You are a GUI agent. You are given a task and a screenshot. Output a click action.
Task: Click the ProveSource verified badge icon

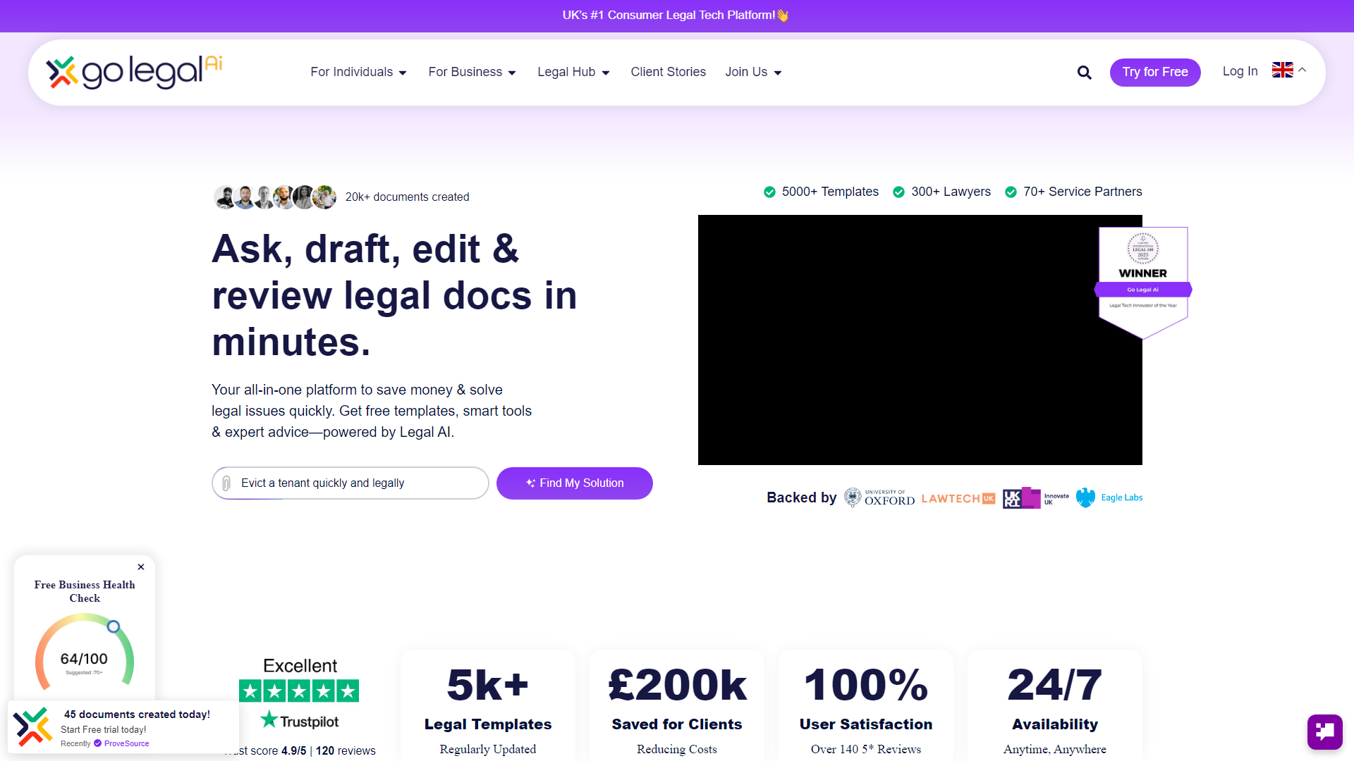coord(99,743)
